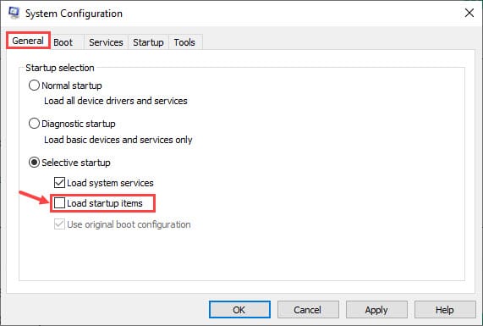Open Help for System Configuration
Screen dimensions: 483x326
coord(445,310)
